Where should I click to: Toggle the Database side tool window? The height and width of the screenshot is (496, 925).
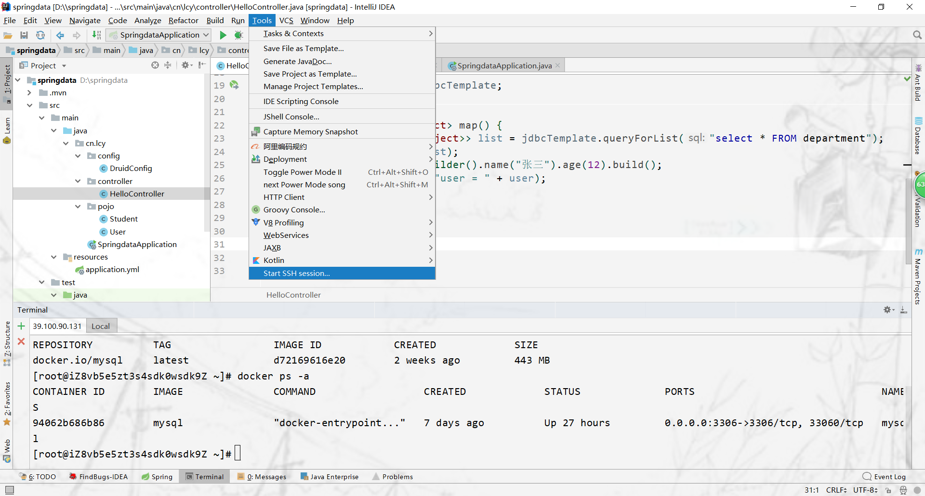coord(918,136)
